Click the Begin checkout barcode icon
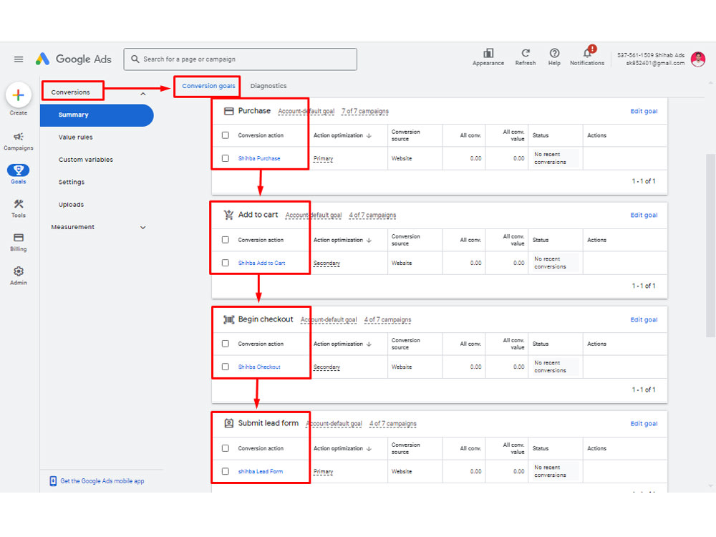The image size is (716, 537). click(x=229, y=319)
